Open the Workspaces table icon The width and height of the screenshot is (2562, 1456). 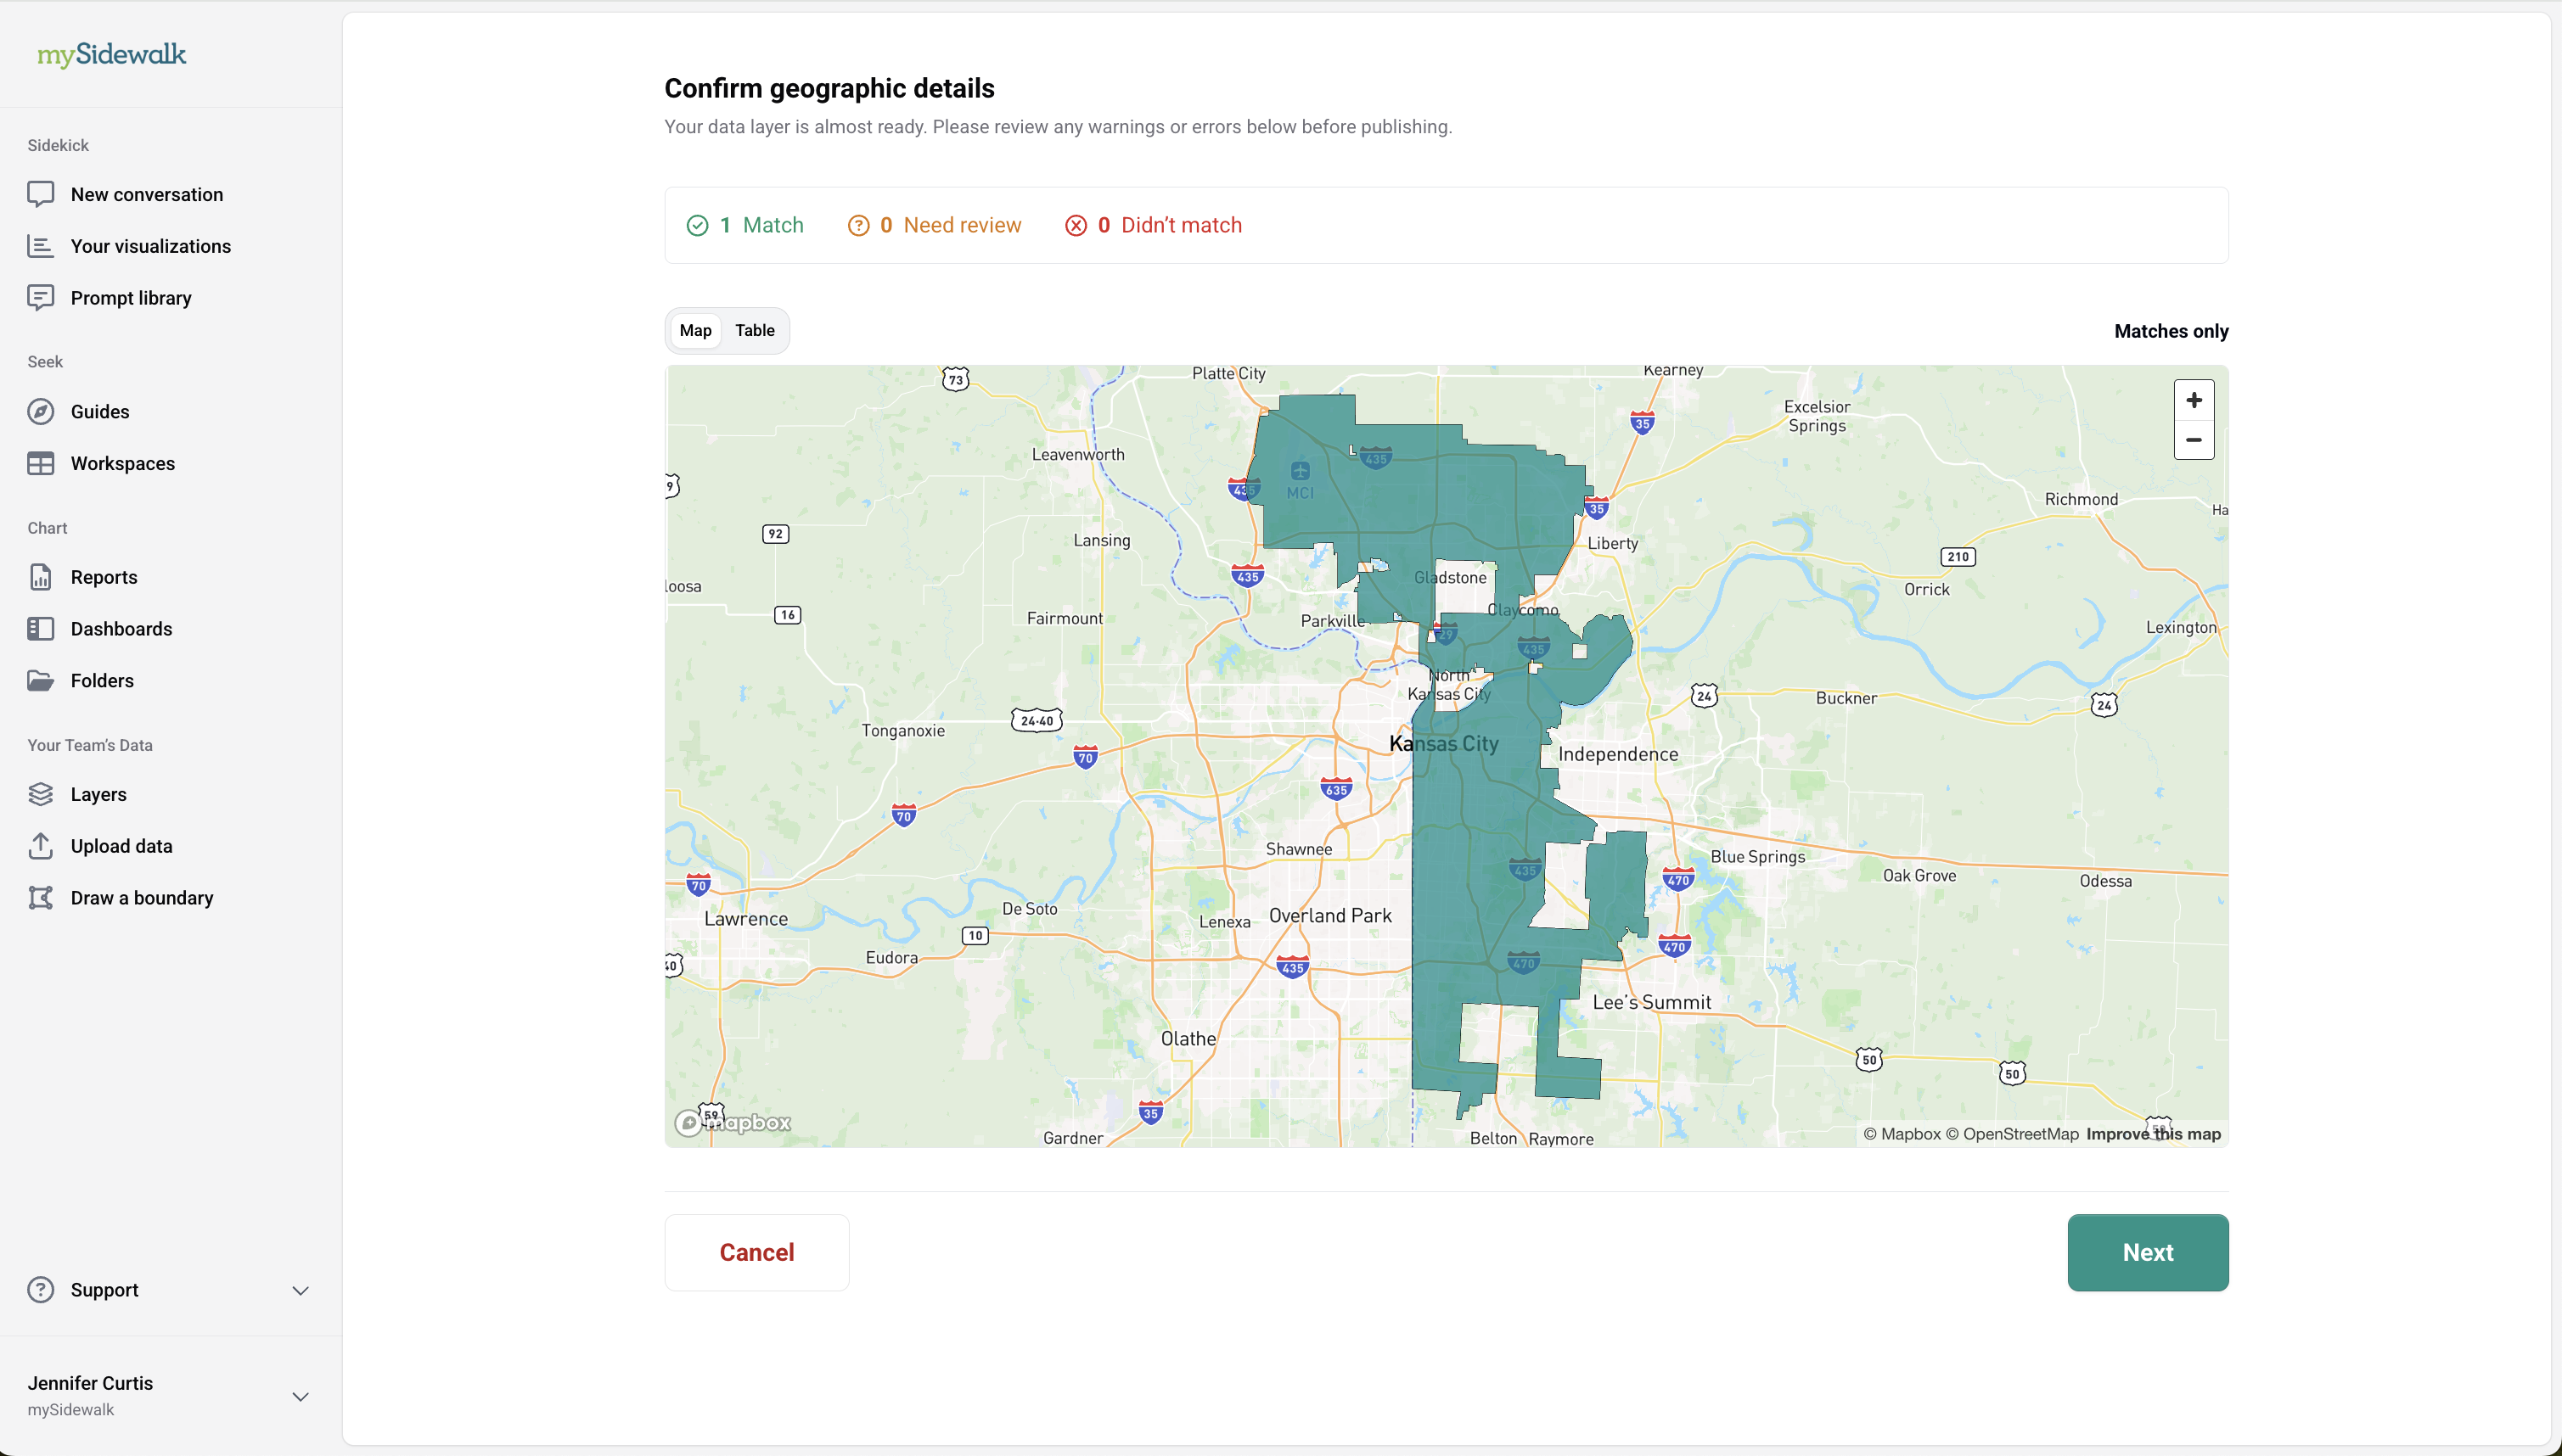[x=40, y=464]
